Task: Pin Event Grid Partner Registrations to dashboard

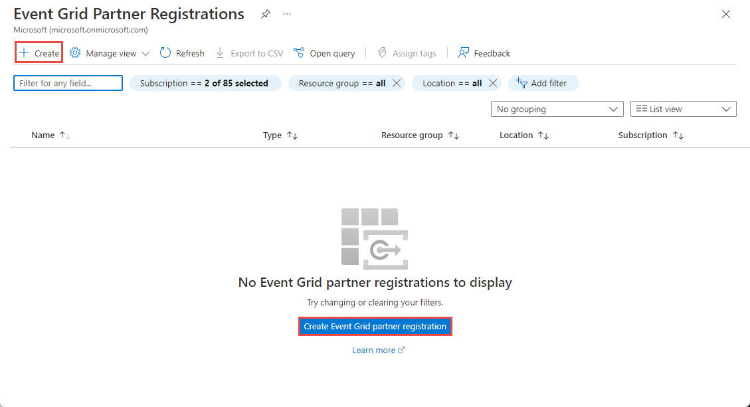Action: pos(266,13)
